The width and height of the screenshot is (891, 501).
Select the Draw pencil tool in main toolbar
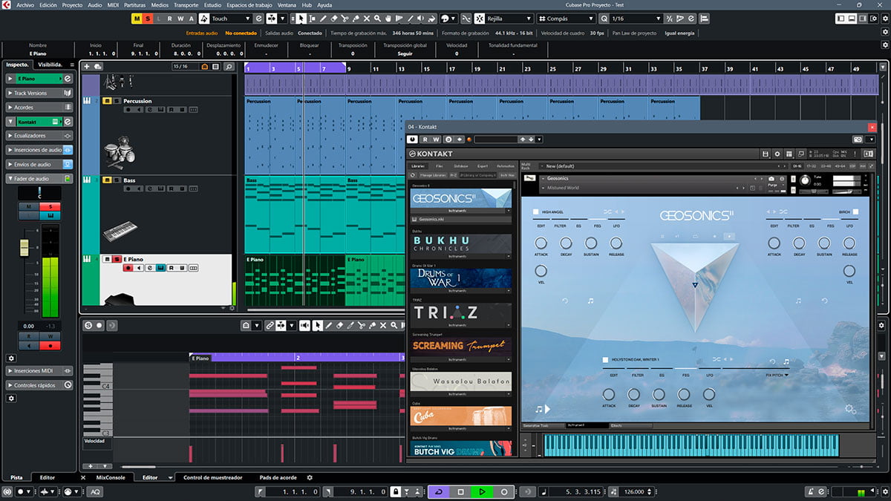(322, 19)
